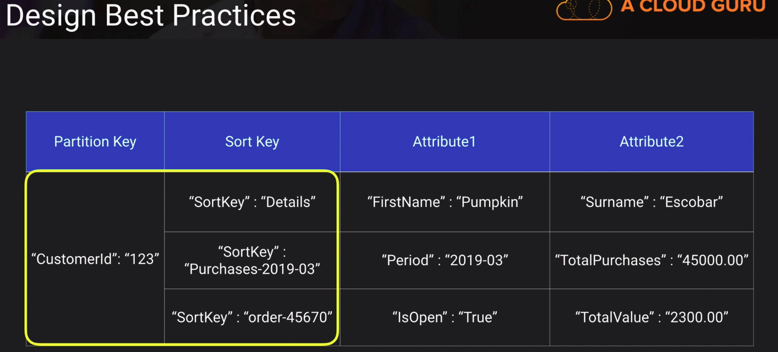This screenshot has width=778, height=352.
Task: Select the Attribute2 column header
Action: point(651,141)
